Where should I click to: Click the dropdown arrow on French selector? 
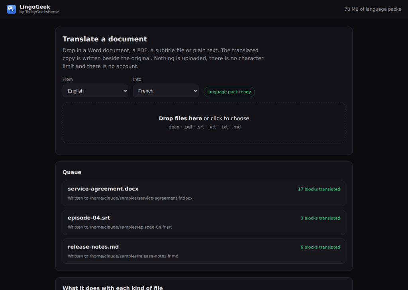click(195, 91)
